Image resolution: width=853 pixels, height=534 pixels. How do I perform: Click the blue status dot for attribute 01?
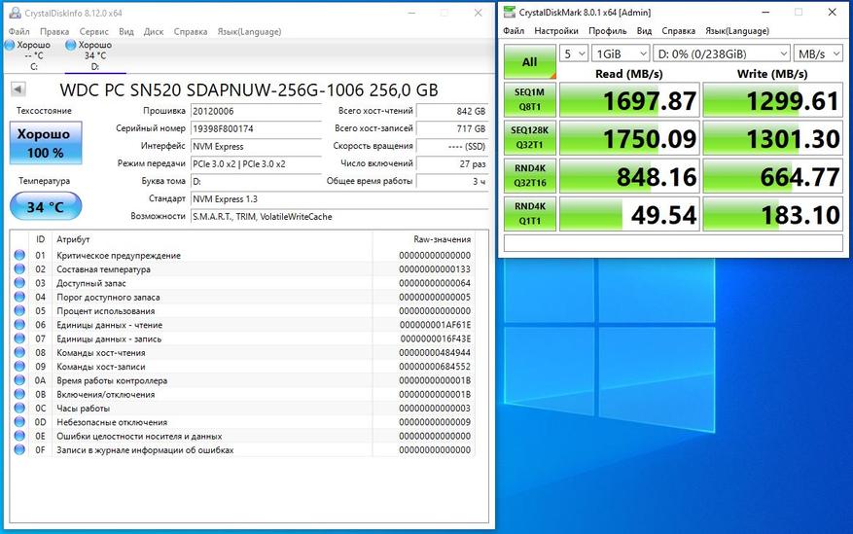19,256
